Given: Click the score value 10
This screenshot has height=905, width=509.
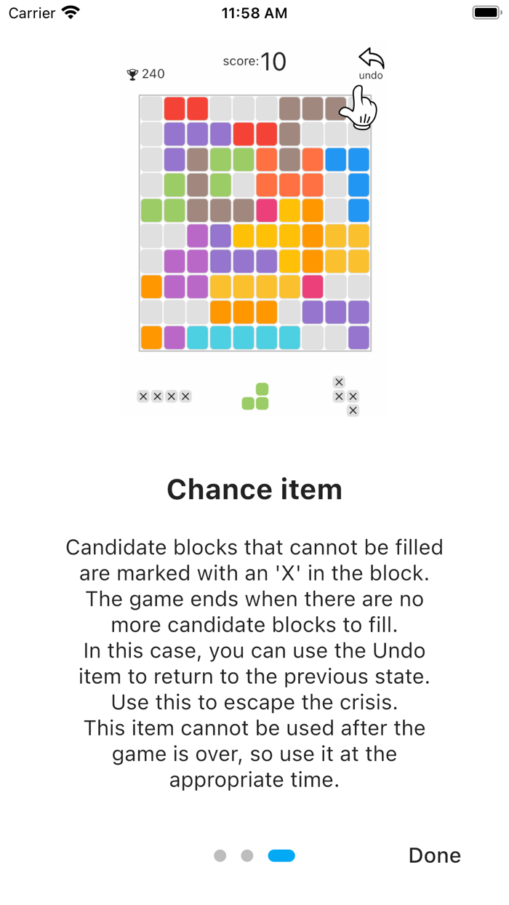Looking at the screenshot, I should point(273,63).
